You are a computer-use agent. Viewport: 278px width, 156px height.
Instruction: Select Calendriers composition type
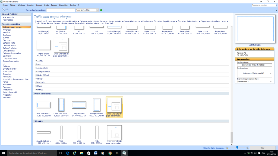pos(7,40)
